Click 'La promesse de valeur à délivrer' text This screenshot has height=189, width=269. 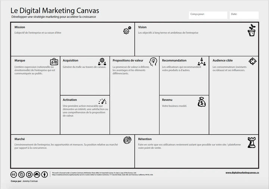click(x=131, y=70)
